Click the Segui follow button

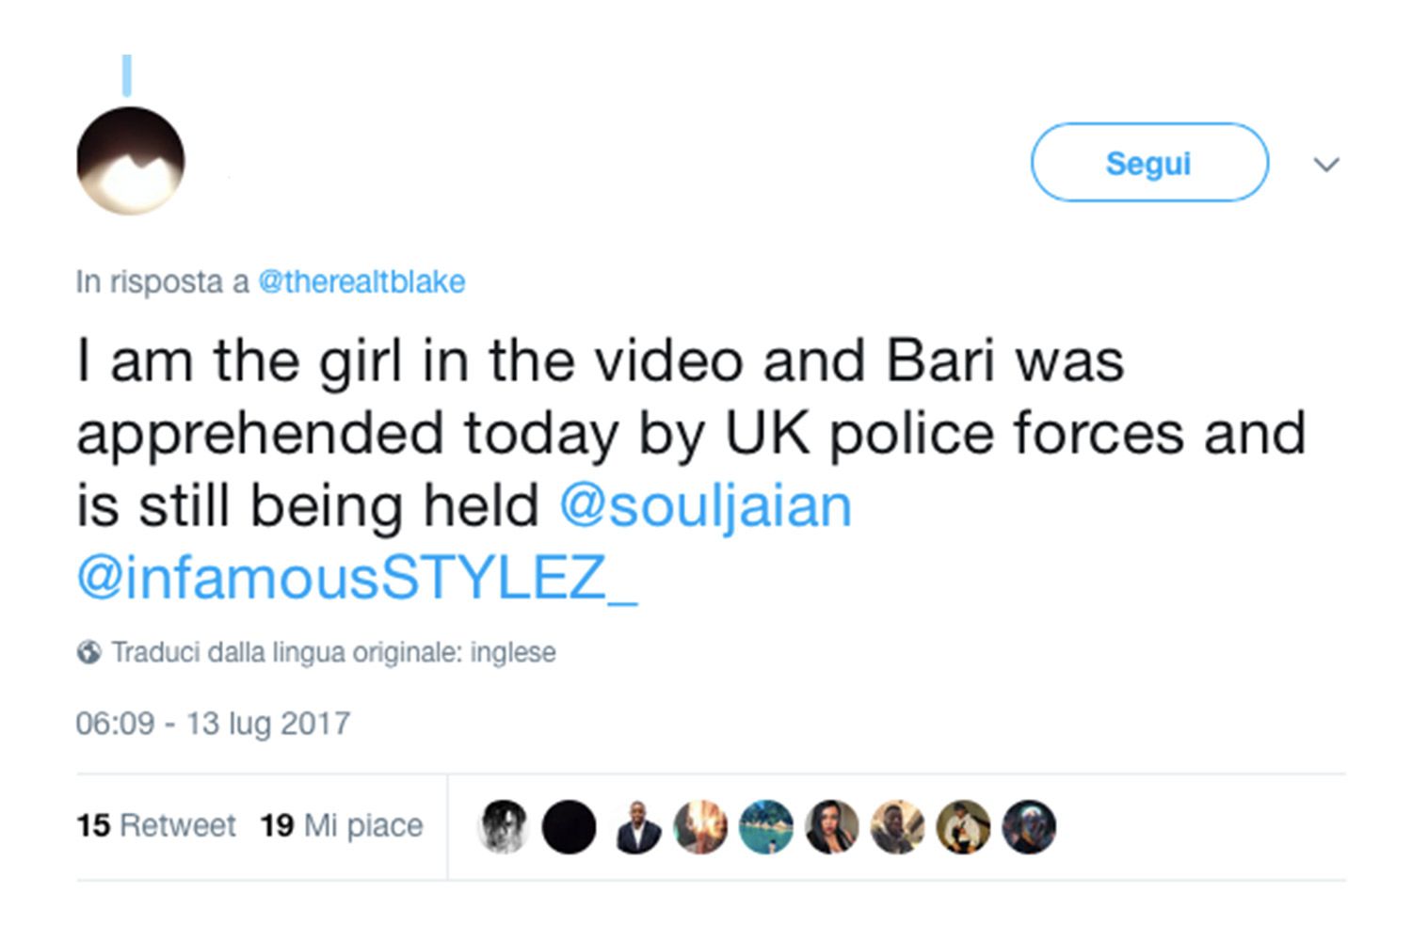point(1149,163)
